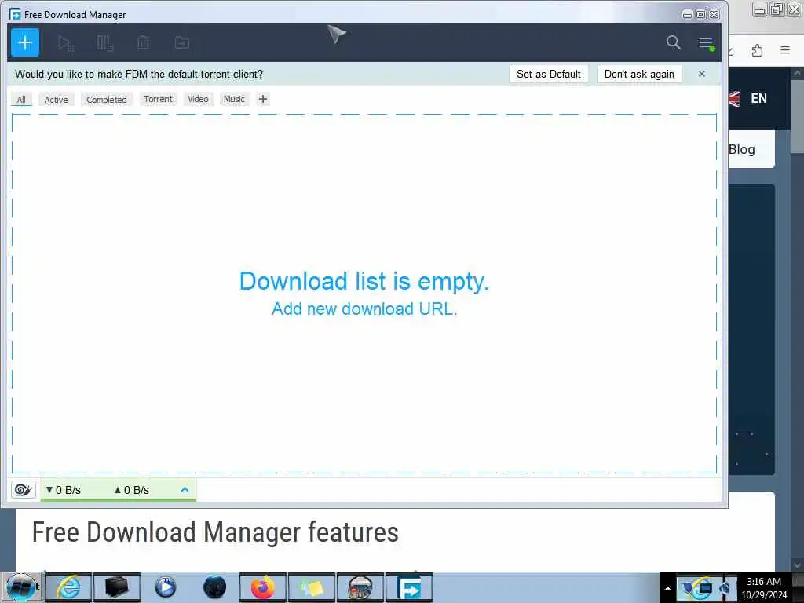Open the Sticky Notes taskbar icon
The width and height of the screenshot is (804, 603).
(311, 587)
